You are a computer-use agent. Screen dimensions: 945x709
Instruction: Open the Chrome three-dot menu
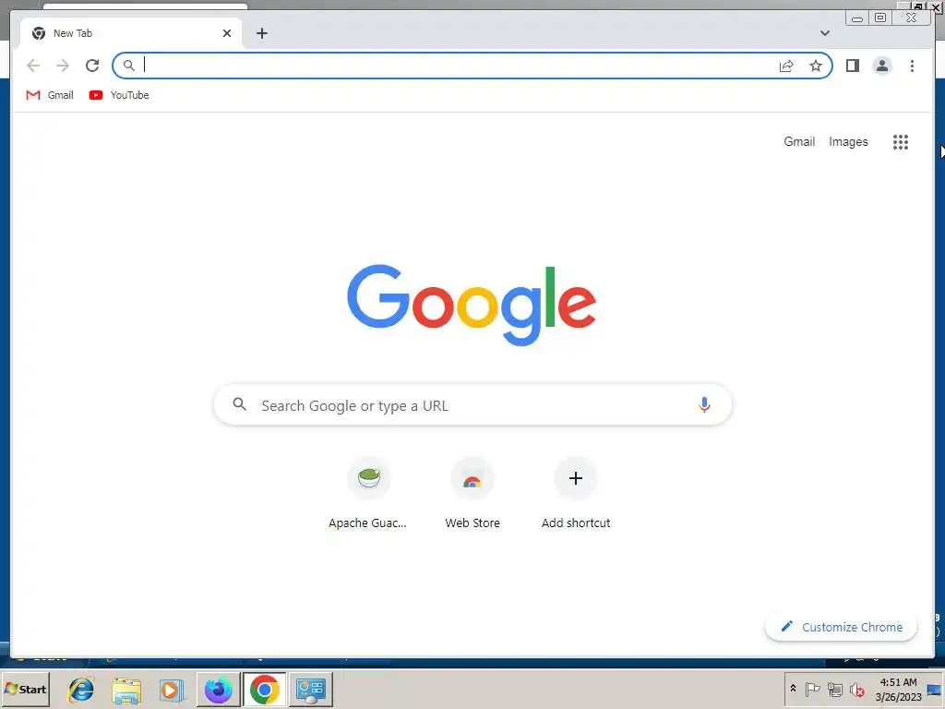click(x=912, y=66)
